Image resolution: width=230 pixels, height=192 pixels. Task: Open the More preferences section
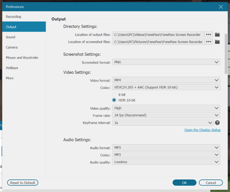click(x=24, y=78)
